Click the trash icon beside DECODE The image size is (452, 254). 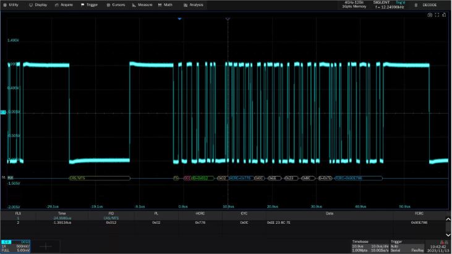415,4
